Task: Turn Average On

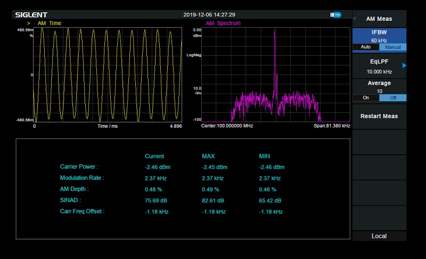Action: tap(365, 98)
